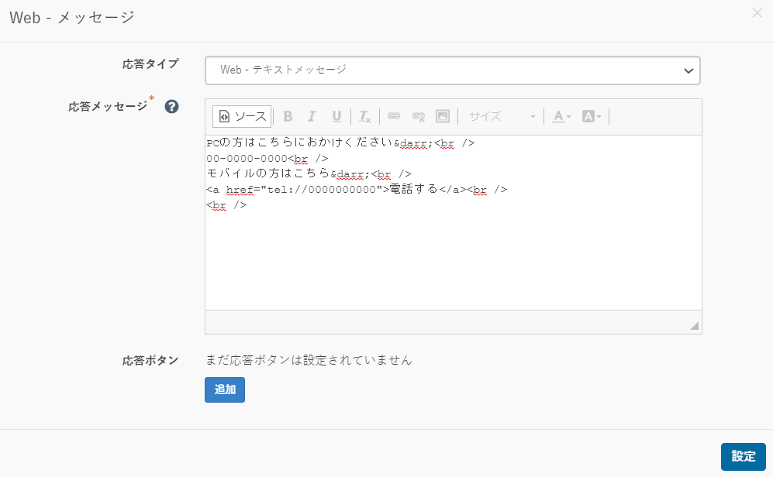Close the Web - メッセージ dialog

757,13
